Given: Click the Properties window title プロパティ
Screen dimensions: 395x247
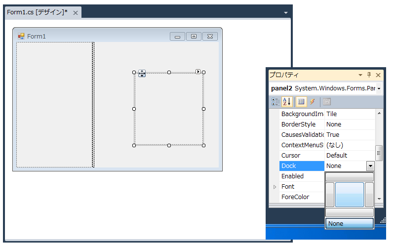Looking at the screenshot, I should [x=284, y=75].
